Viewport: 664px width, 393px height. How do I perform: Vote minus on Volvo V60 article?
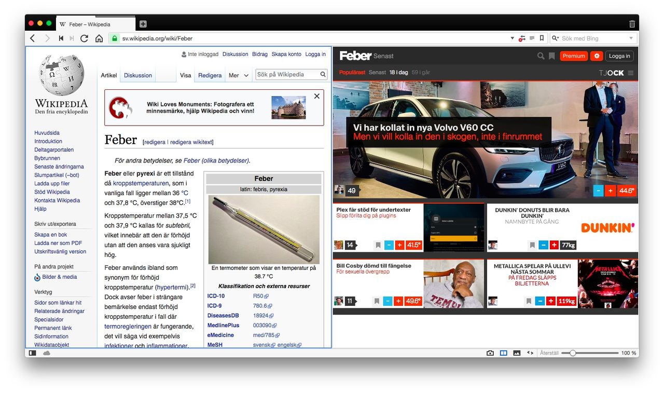(599, 191)
